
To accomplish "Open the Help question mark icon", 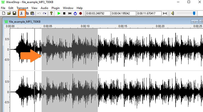I will [51, 13].
